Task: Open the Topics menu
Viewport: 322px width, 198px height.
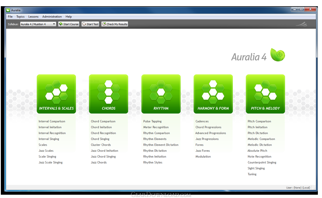Action: (x=20, y=16)
